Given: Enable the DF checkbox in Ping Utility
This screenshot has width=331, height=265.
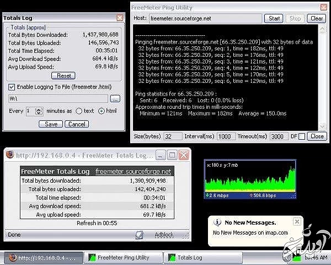Looking at the screenshot, I should click(x=301, y=136).
